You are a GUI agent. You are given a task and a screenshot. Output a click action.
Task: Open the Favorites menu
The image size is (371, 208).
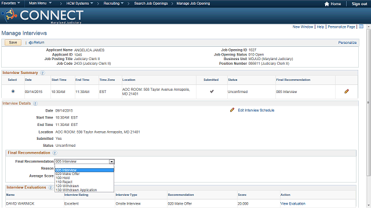coord(10,3)
